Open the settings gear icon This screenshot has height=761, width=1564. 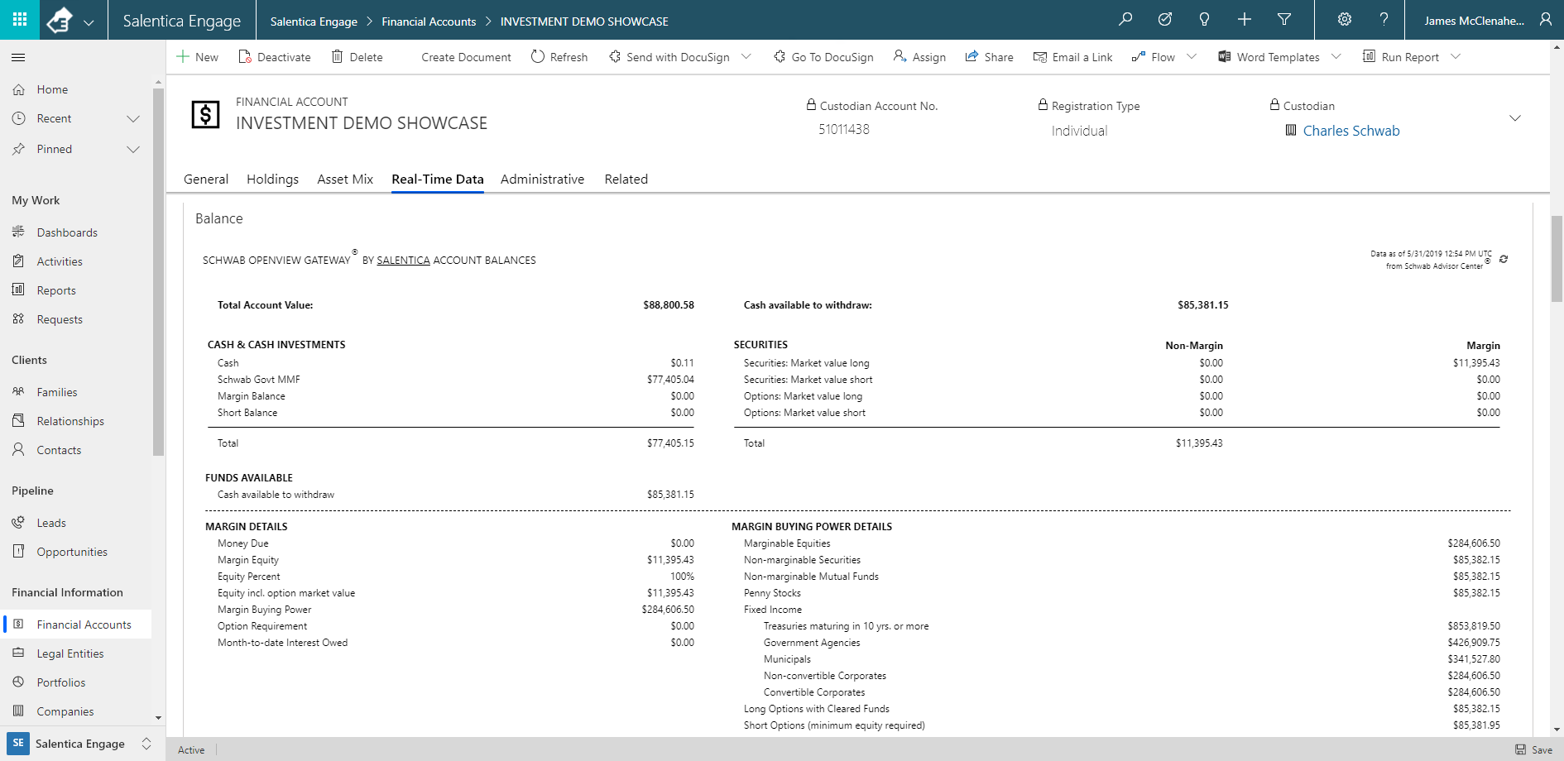pyautogui.click(x=1345, y=20)
